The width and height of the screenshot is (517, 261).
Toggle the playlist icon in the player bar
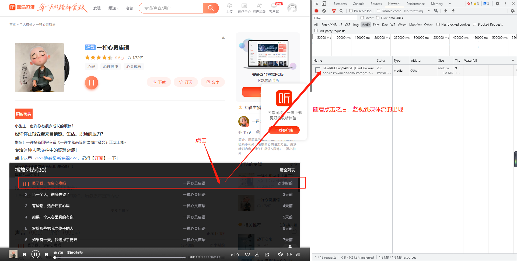(x=298, y=255)
